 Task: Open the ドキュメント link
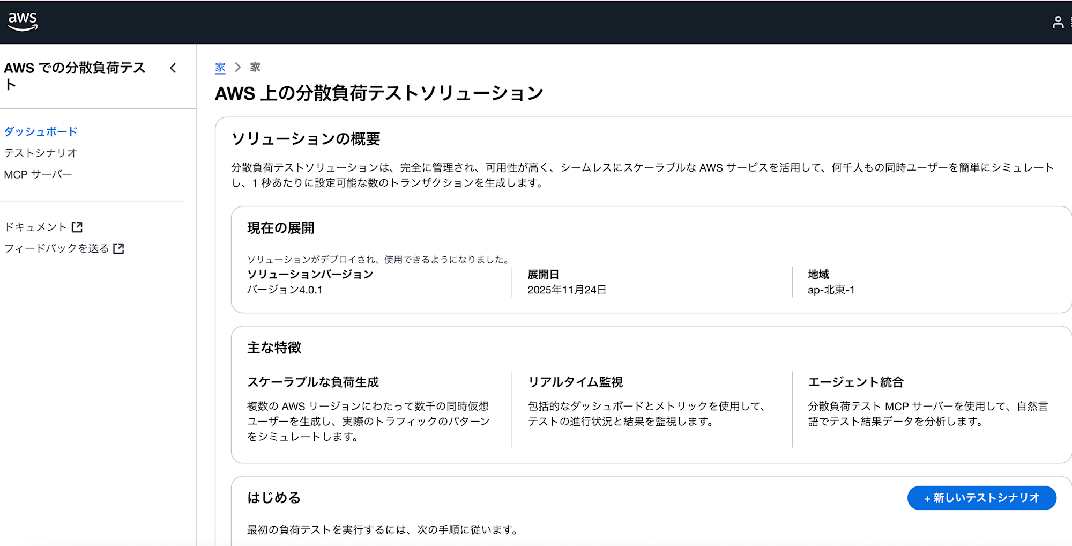pos(43,227)
